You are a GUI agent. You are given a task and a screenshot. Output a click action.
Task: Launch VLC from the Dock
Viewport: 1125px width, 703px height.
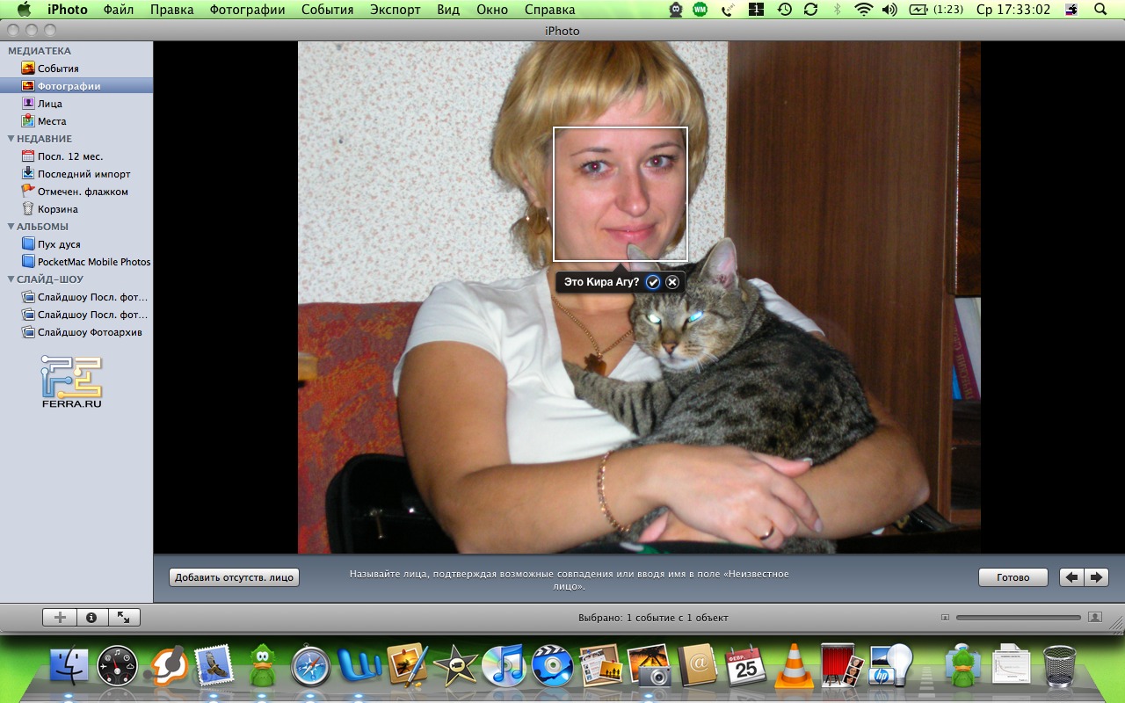point(795,665)
